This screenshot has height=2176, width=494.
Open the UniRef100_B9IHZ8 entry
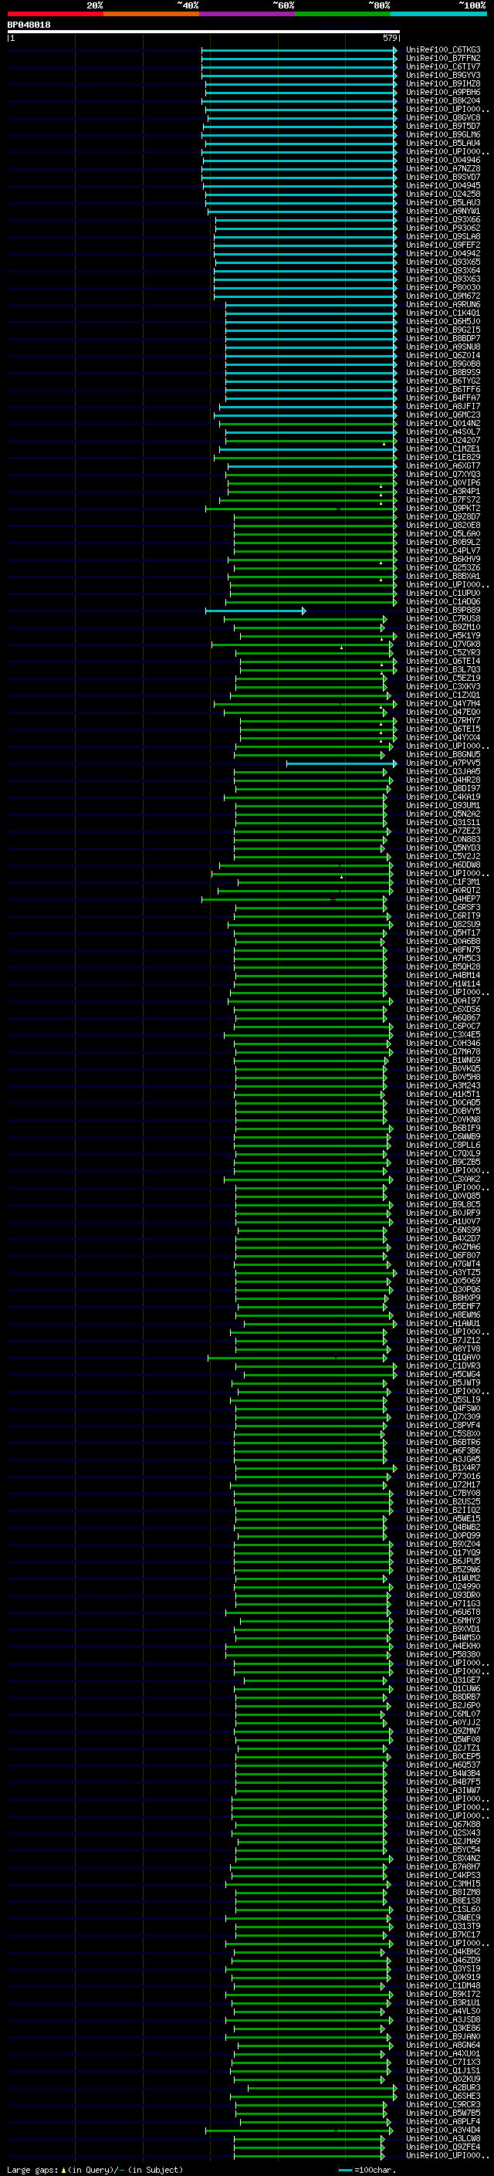(x=443, y=83)
